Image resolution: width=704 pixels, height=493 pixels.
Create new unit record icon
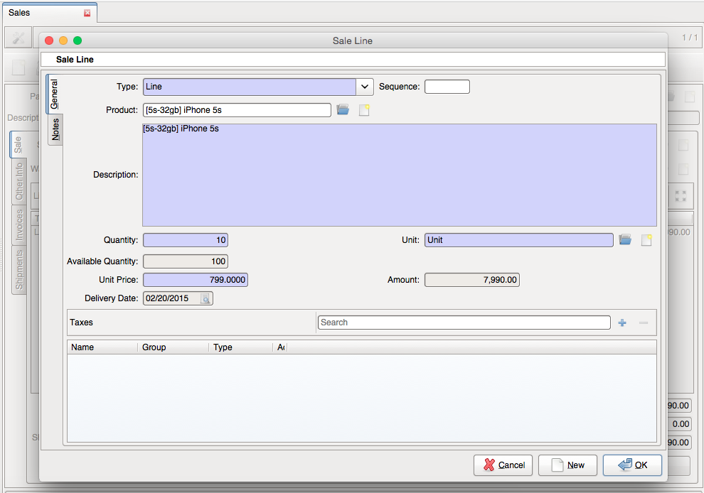pyautogui.click(x=646, y=240)
